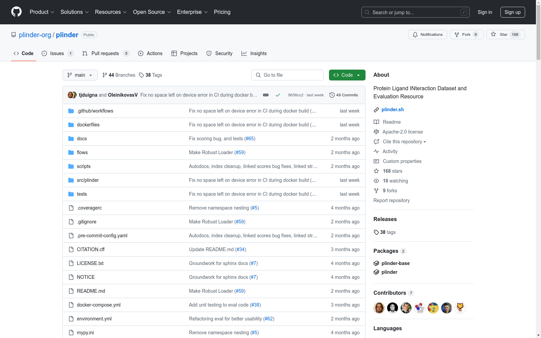Open the Enterprise dropdown menu
The height and width of the screenshot is (338, 541).
point(192,12)
